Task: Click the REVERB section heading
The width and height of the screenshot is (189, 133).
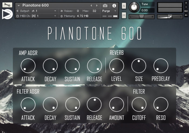Action: point(117,53)
